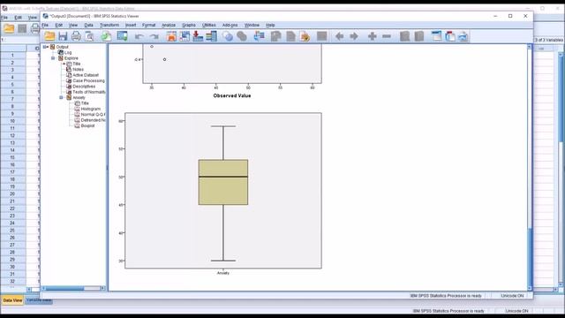Click the Save floppy disk icon in Viewer
The height and width of the screenshot is (318, 565).
(63, 36)
